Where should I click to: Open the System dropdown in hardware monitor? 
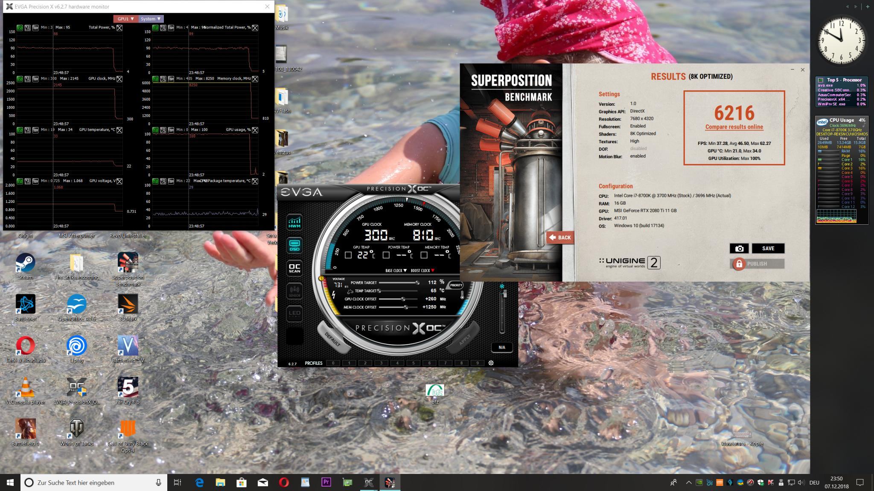151,19
